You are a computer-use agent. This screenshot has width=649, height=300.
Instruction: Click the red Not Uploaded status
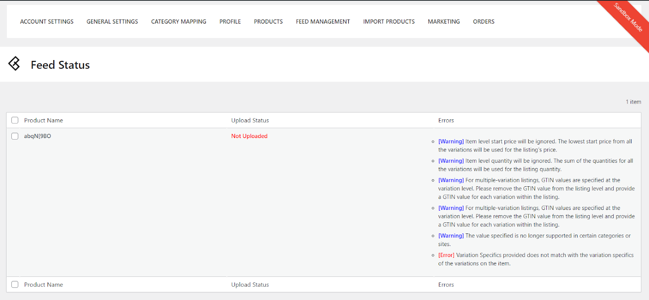249,136
